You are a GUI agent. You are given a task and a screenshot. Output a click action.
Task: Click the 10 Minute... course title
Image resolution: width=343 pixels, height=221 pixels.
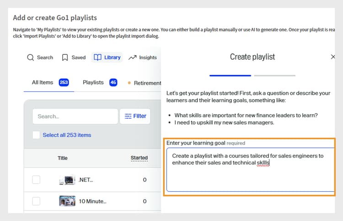(x=92, y=201)
